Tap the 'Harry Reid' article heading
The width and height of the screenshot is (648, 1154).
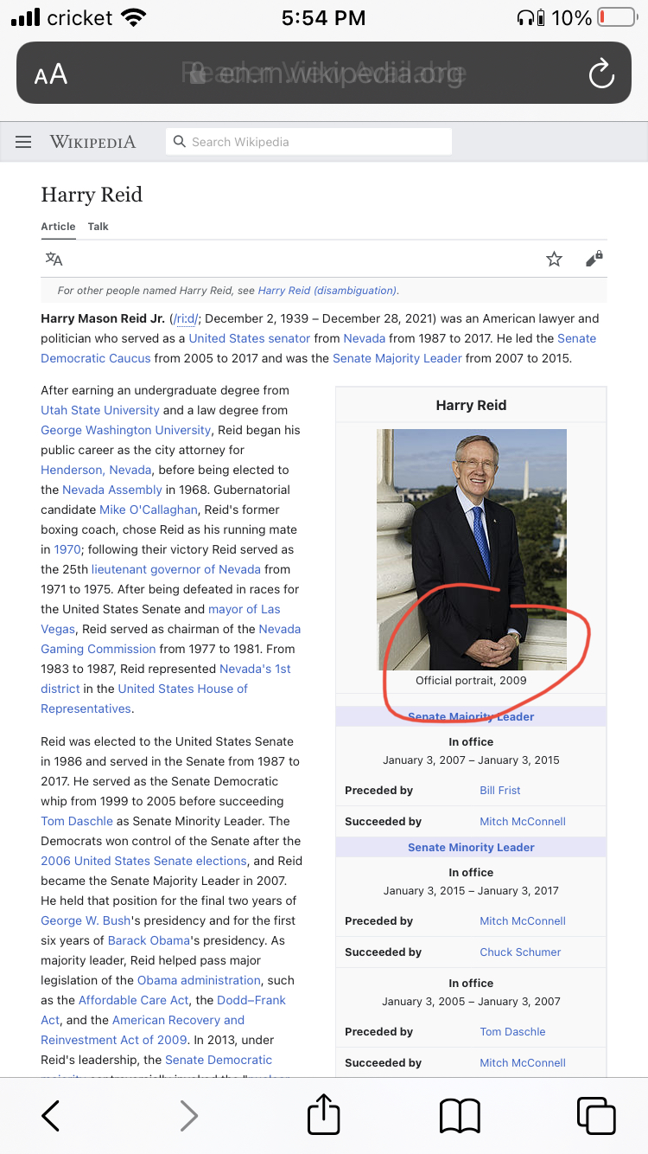tap(92, 195)
